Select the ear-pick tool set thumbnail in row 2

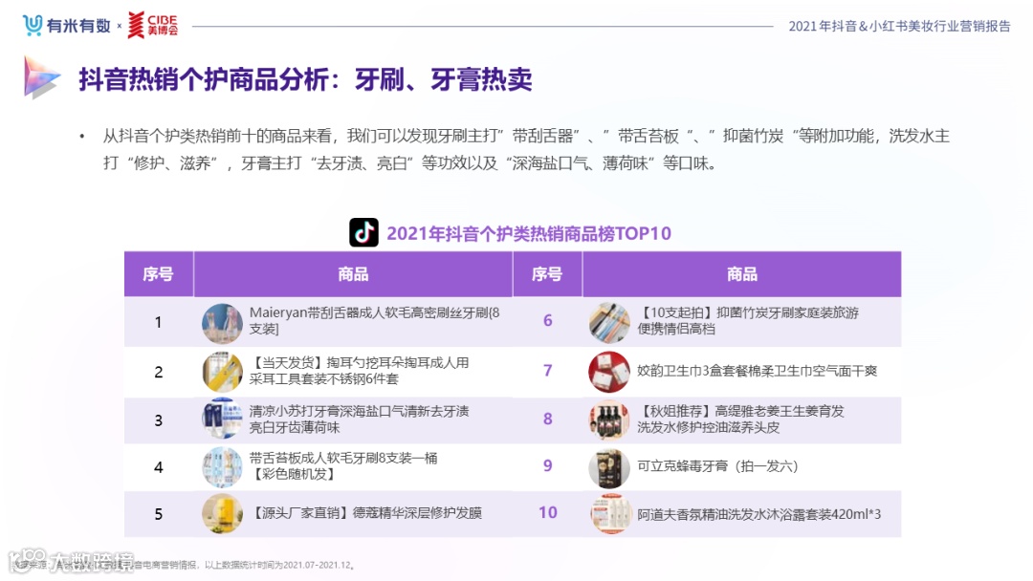point(222,372)
